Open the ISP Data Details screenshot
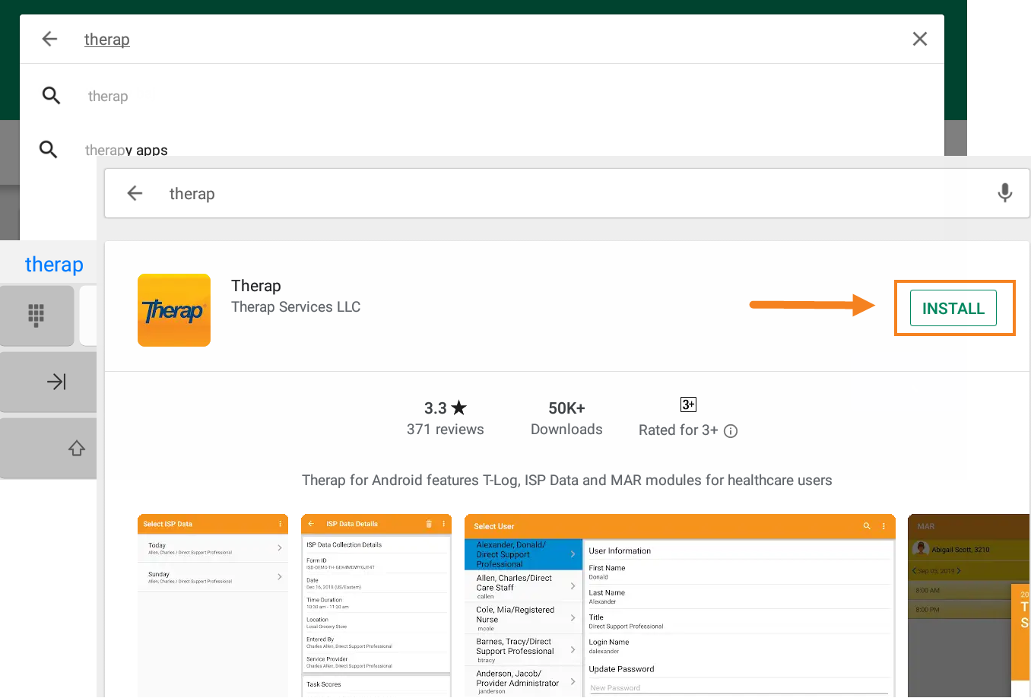Viewport: 1031px width, 698px height. tap(376, 605)
